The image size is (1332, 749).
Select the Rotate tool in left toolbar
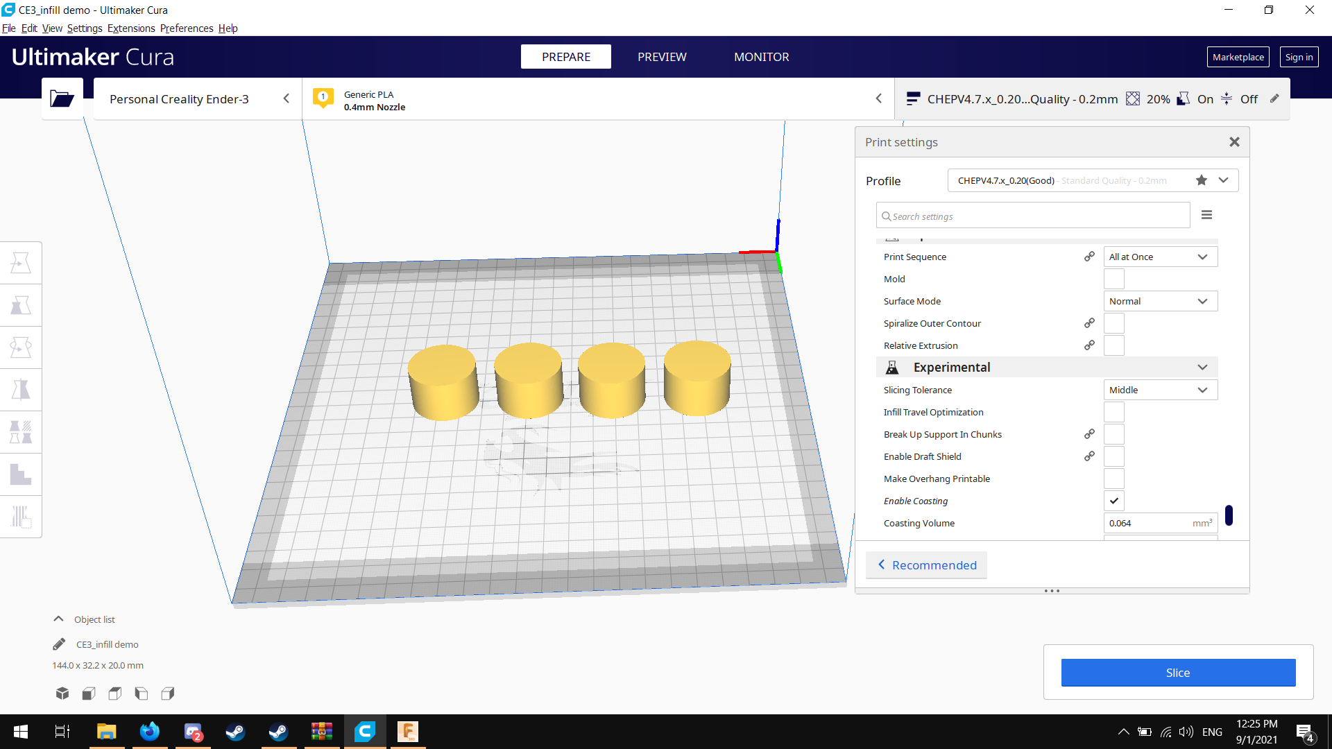[x=21, y=347]
